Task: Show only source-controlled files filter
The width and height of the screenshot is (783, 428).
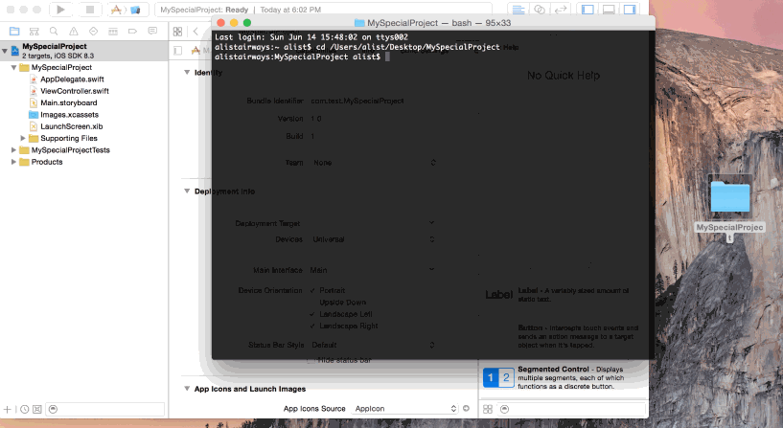Action: tap(37, 409)
